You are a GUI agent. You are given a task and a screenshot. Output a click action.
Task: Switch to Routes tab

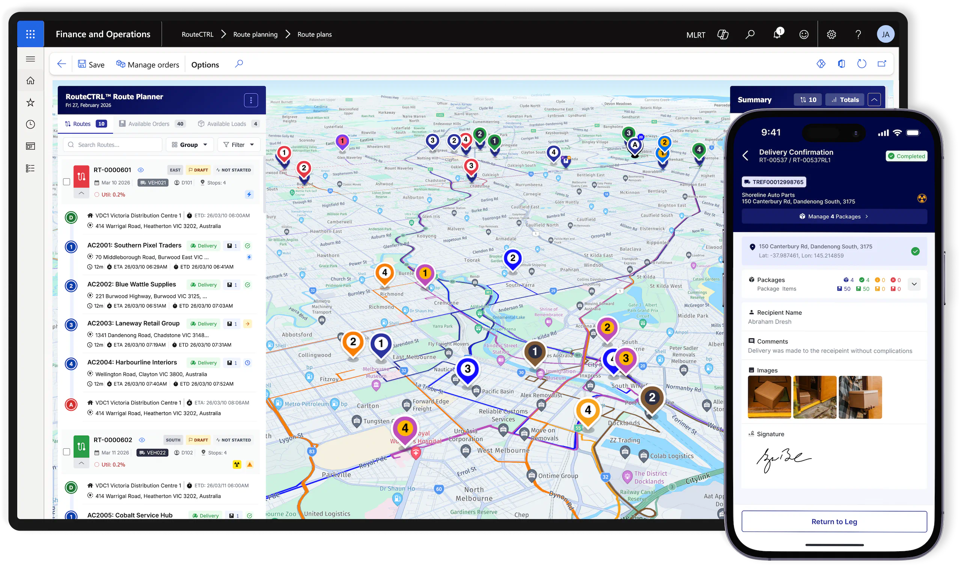pos(86,124)
